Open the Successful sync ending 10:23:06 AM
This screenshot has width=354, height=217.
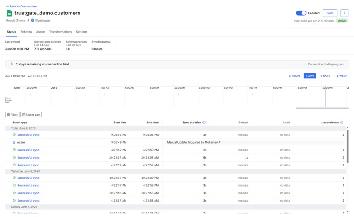[28, 158]
